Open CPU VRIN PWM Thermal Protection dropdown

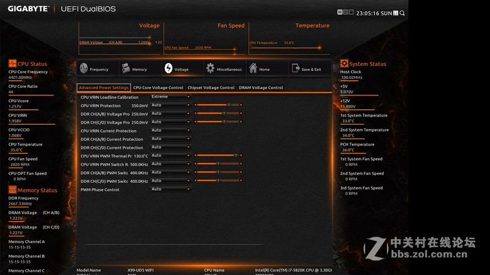[x=171, y=156]
